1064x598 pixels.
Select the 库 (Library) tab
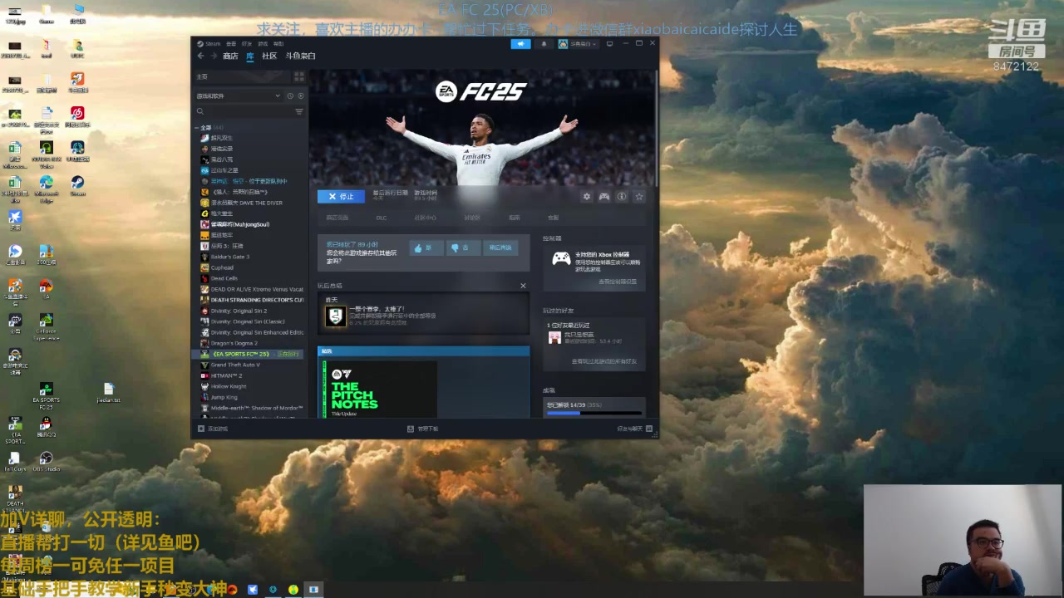pyautogui.click(x=250, y=56)
